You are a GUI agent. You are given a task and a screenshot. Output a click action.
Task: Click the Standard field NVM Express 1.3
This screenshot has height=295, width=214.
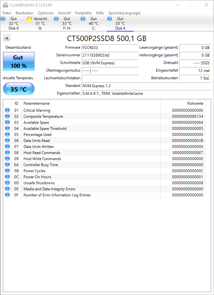pos(146,86)
